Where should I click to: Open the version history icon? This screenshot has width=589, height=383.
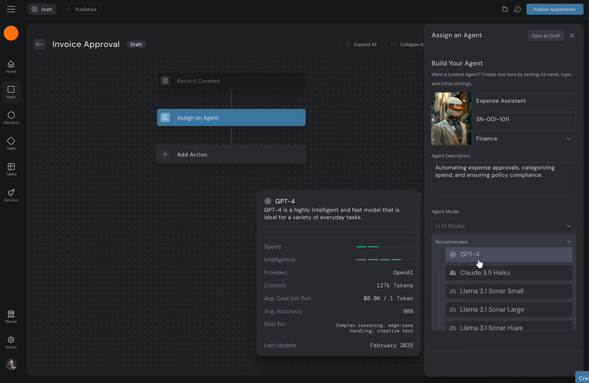click(x=518, y=9)
